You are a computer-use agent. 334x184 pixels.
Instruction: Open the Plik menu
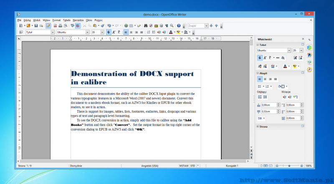point(19,20)
